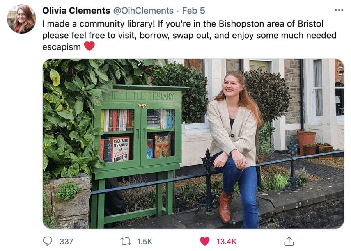Open Olivia Clements' profile picture avatar
Screen dimensions: 351x251
point(21,19)
